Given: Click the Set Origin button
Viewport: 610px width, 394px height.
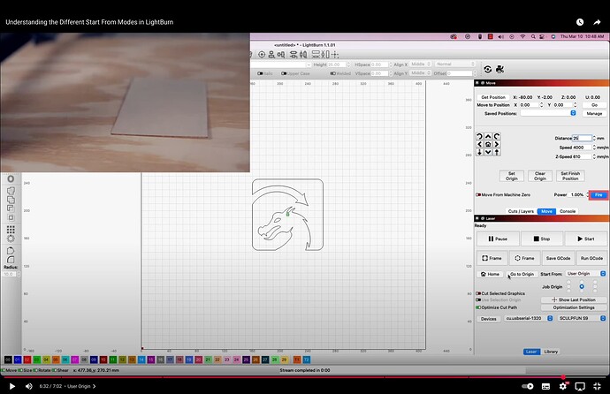Looking at the screenshot, I should 511,176.
